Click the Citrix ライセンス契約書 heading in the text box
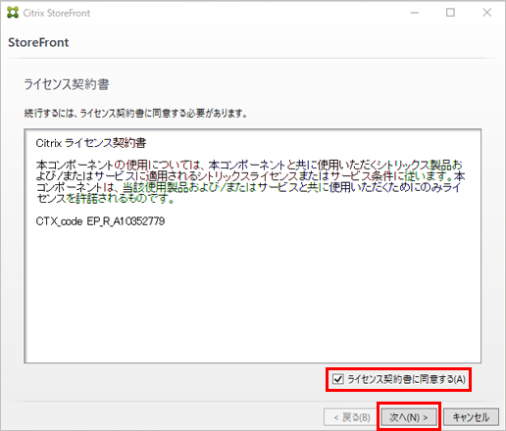Viewport: 506px width, 431px height. 91,143
